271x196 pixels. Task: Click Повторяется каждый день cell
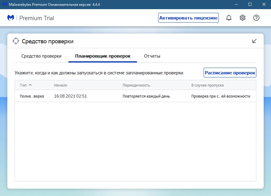pos(146,96)
